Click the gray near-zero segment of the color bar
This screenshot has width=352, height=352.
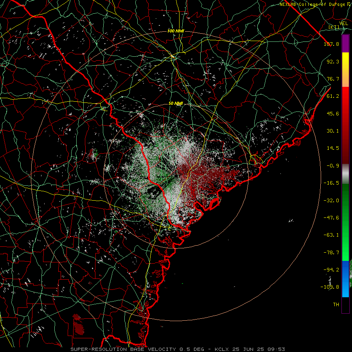(345, 174)
